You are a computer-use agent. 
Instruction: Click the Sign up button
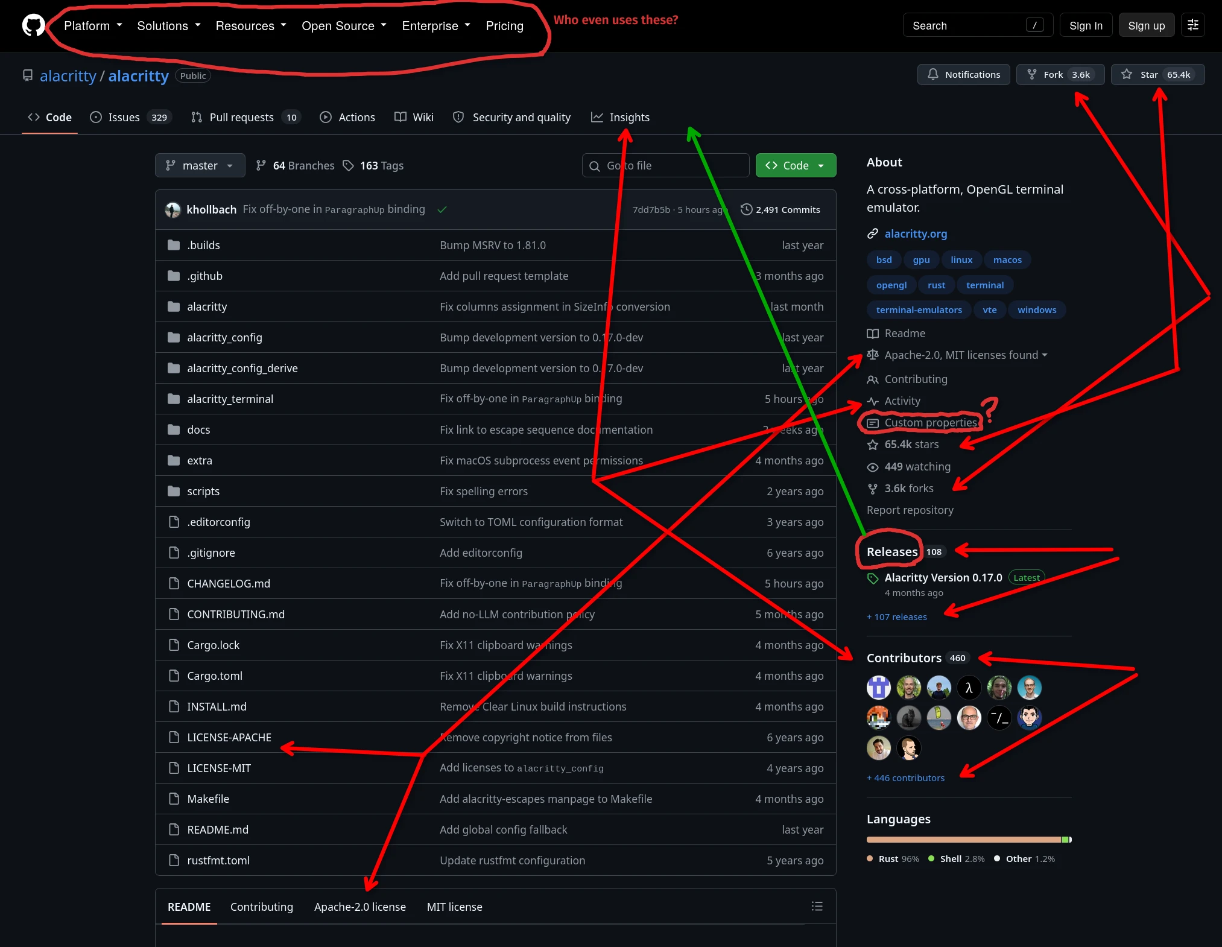[x=1146, y=25]
